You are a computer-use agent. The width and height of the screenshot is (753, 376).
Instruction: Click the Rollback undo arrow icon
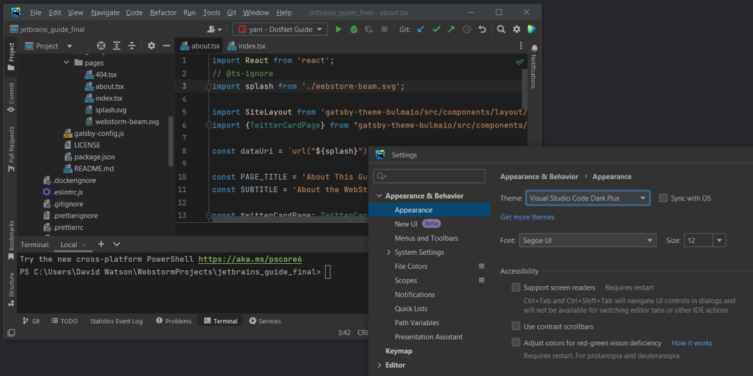pyautogui.click(x=482, y=29)
